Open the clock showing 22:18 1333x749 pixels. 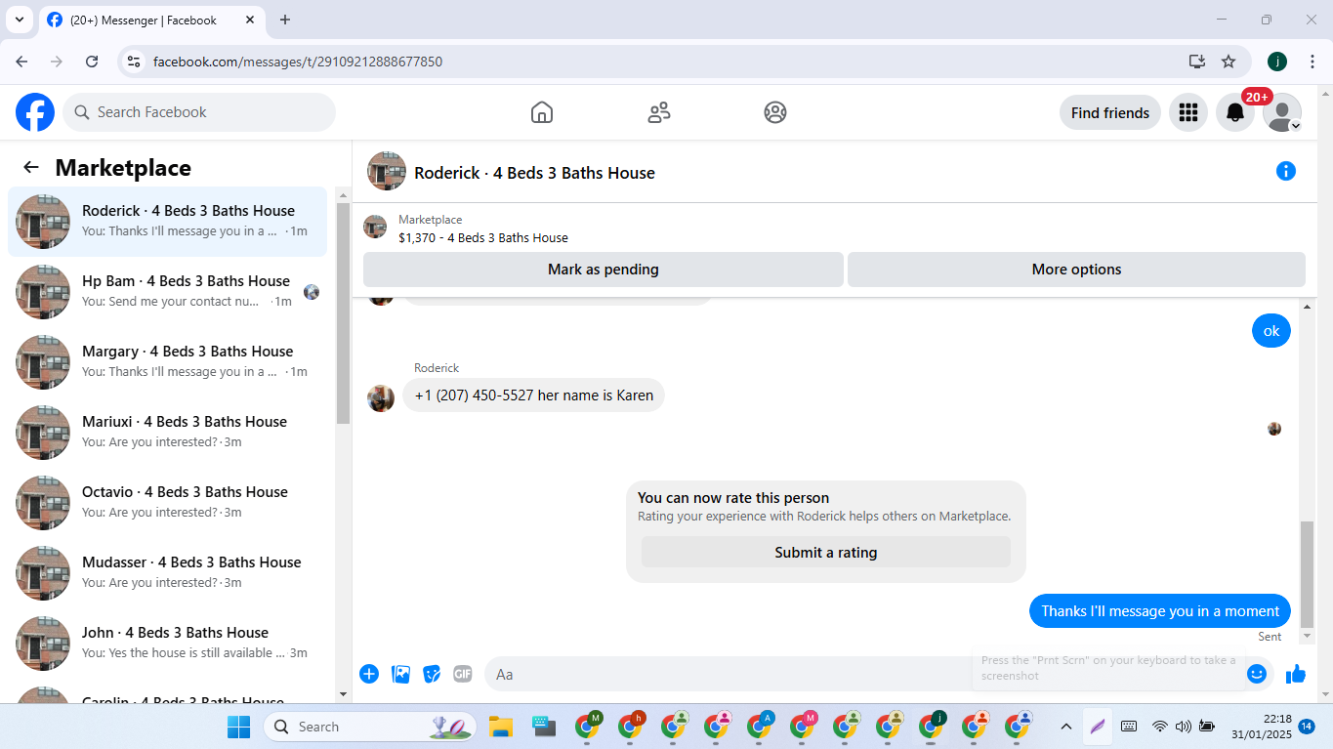pyautogui.click(x=1262, y=727)
